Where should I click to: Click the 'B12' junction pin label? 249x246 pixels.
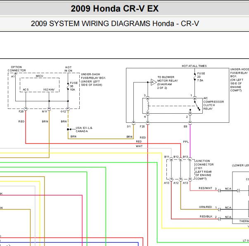click(176, 157)
